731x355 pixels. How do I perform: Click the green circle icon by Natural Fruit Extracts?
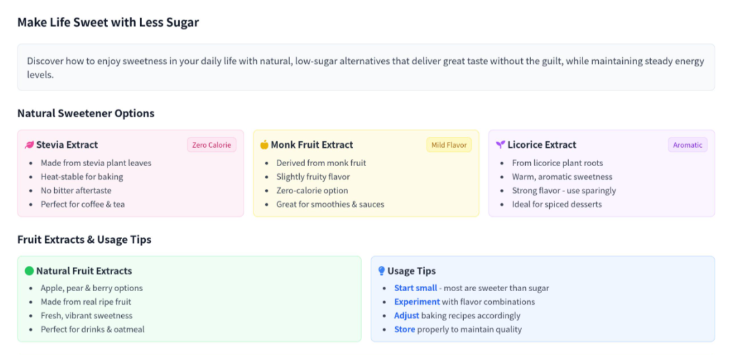point(29,271)
